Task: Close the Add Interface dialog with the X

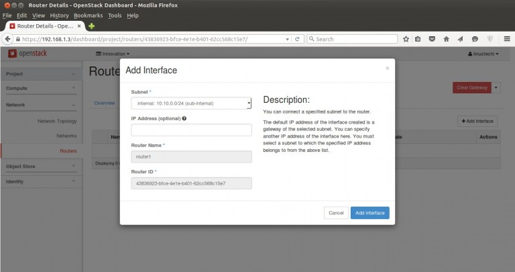Action: (387, 67)
